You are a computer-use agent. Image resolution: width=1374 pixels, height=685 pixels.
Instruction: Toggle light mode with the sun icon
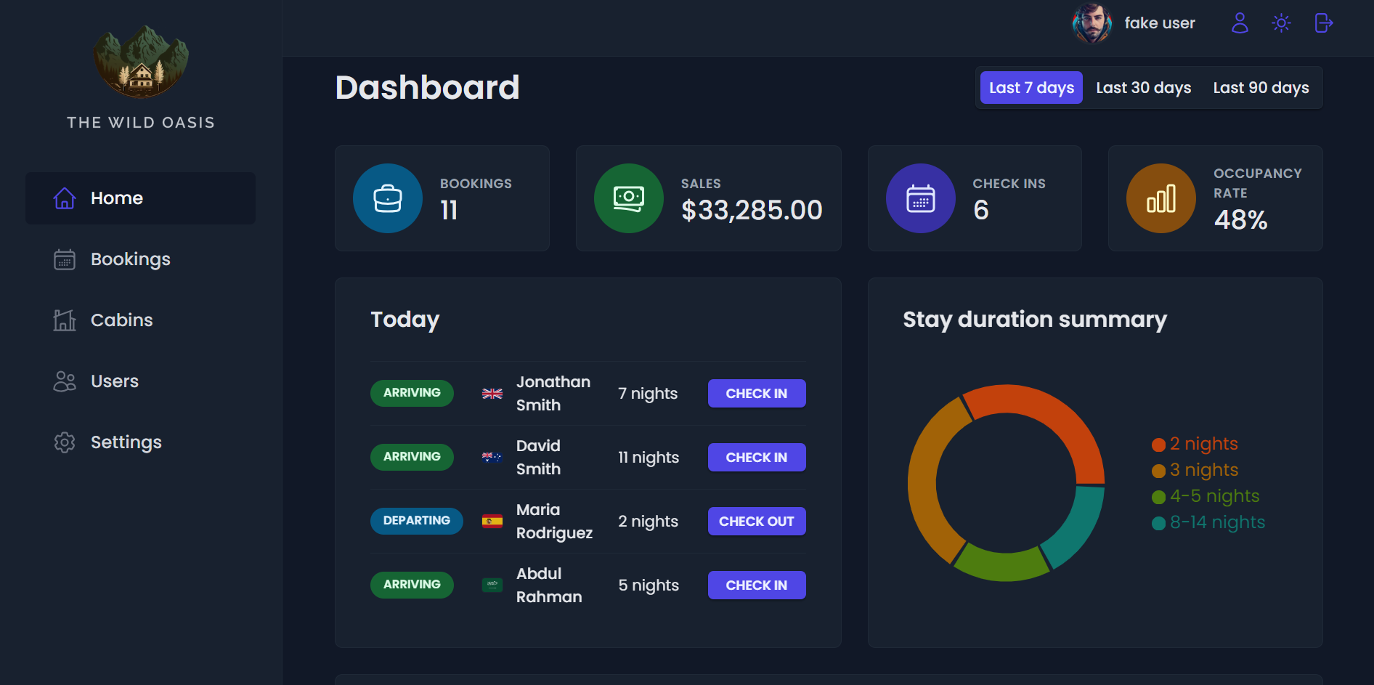[1281, 23]
